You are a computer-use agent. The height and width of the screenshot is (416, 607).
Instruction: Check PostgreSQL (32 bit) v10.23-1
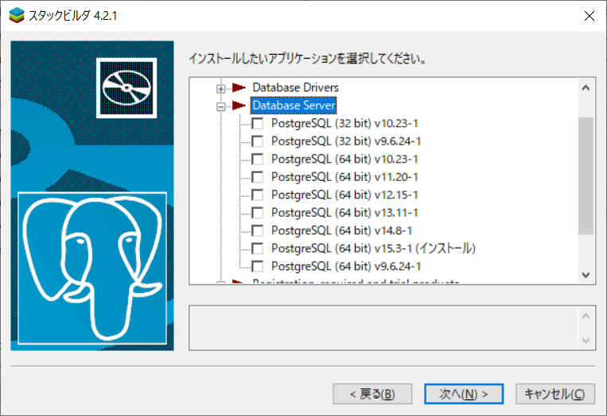pyautogui.click(x=258, y=124)
